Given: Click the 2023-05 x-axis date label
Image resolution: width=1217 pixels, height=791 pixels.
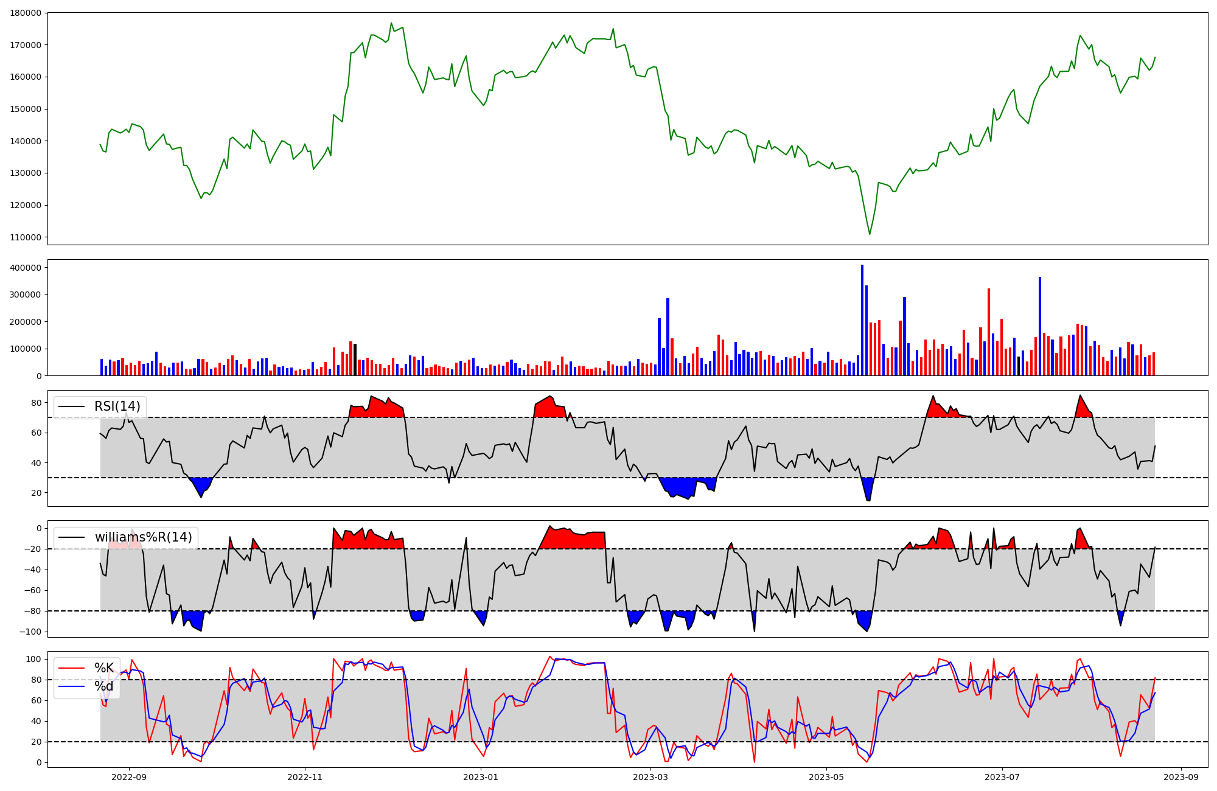Looking at the screenshot, I should [x=826, y=777].
